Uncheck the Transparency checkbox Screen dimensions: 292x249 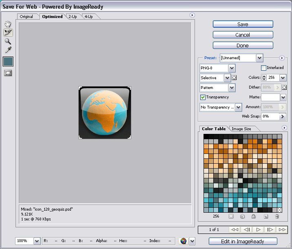pyautogui.click(x=203, y=97)
